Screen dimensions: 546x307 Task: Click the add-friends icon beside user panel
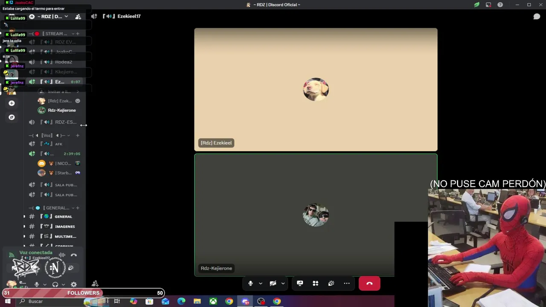click(x=95, y=284)
